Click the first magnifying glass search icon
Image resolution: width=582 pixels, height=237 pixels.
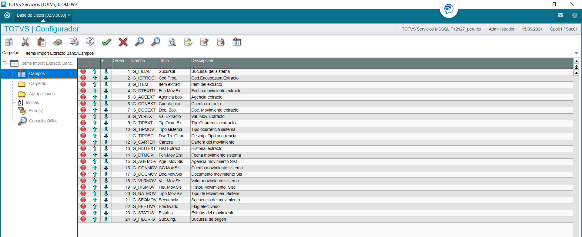(x=139, y=42)
